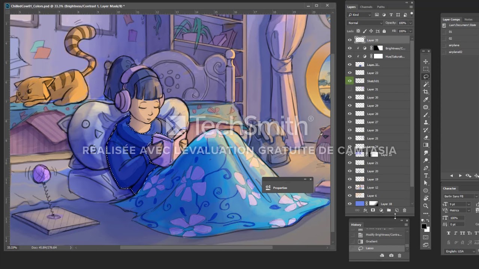
Task: Open the 9 pt font size dropdown
Action: point(468,204)
